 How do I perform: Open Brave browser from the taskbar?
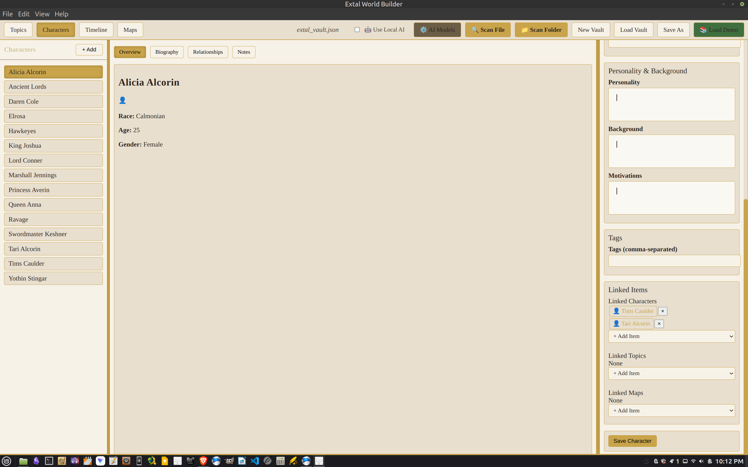point(203,461)
